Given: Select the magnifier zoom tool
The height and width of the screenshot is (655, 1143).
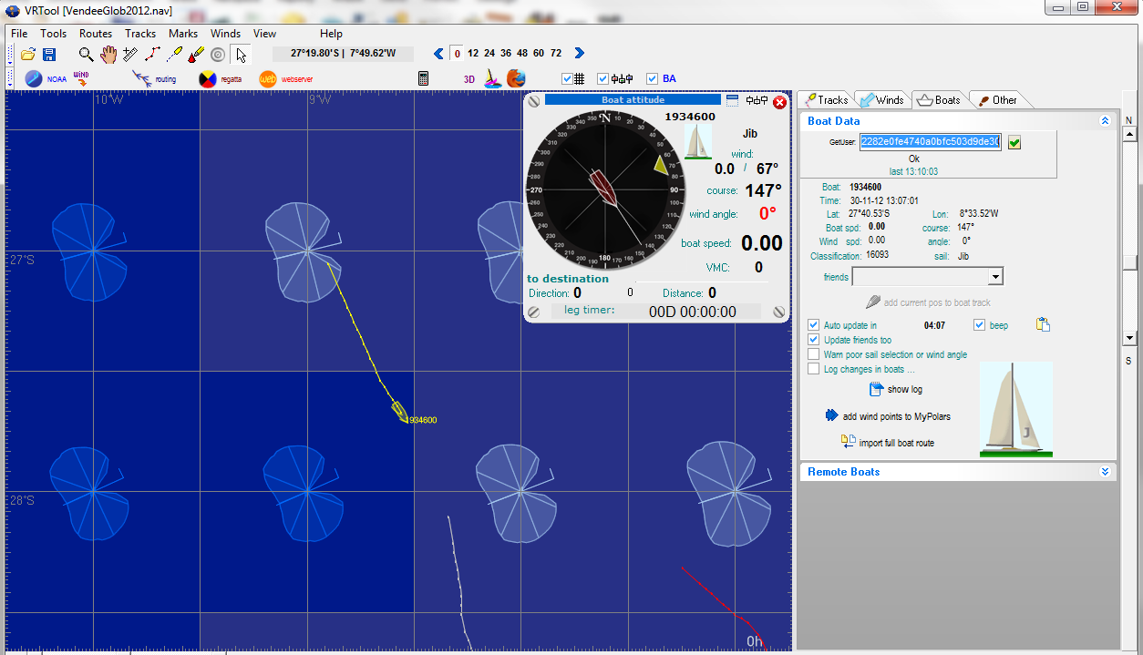Looking at the screenshot, I should click(86, 55).
